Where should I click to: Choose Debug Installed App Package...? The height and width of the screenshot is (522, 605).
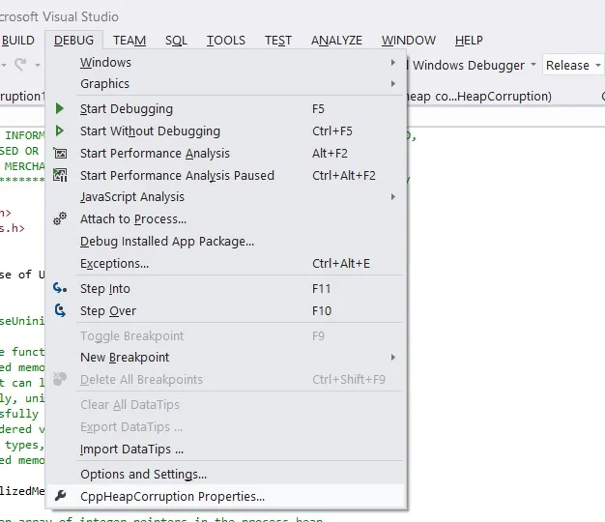click(228, 241)
